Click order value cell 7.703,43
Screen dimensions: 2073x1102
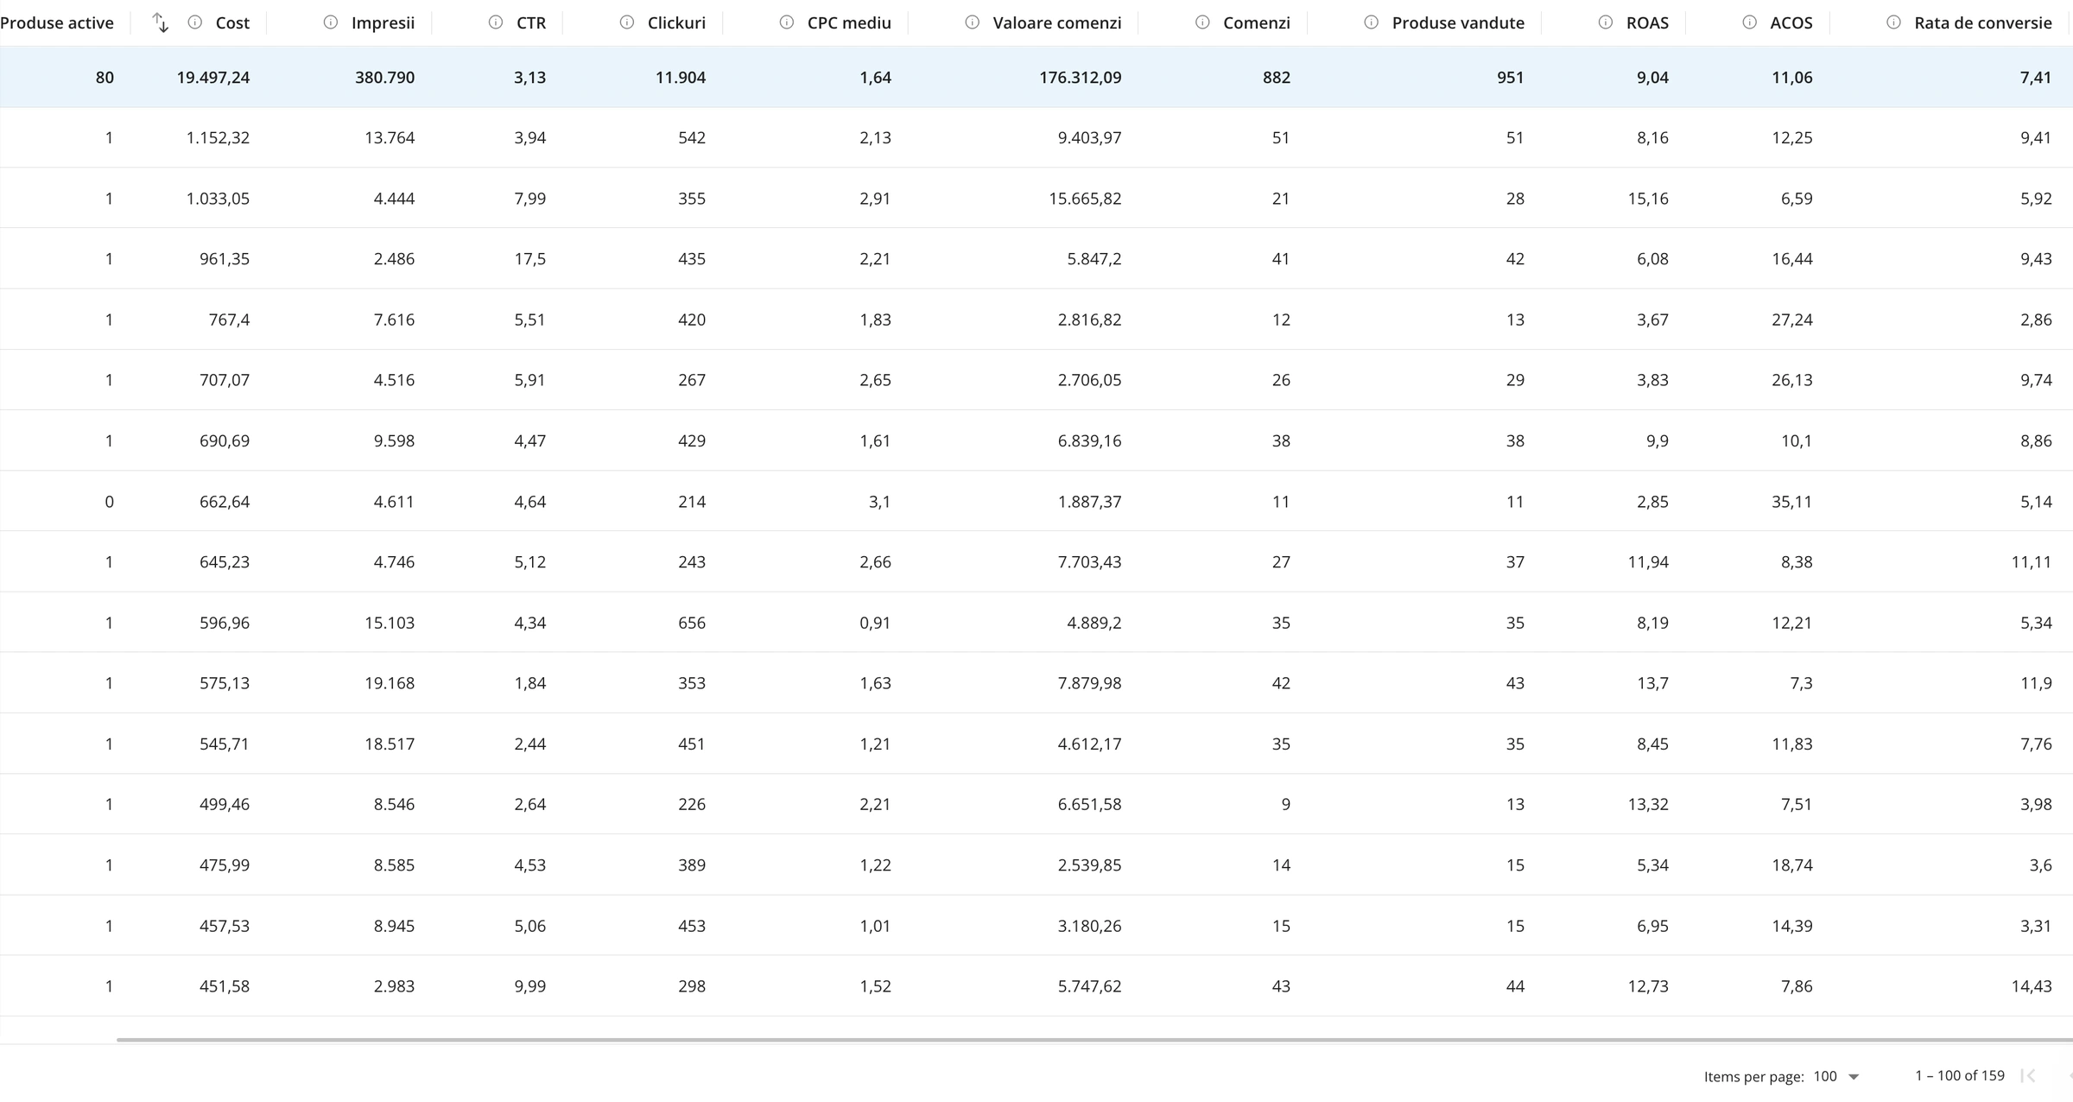pos(1089,562)
